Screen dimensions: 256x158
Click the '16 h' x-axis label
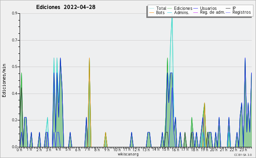(x=175, y=149)
